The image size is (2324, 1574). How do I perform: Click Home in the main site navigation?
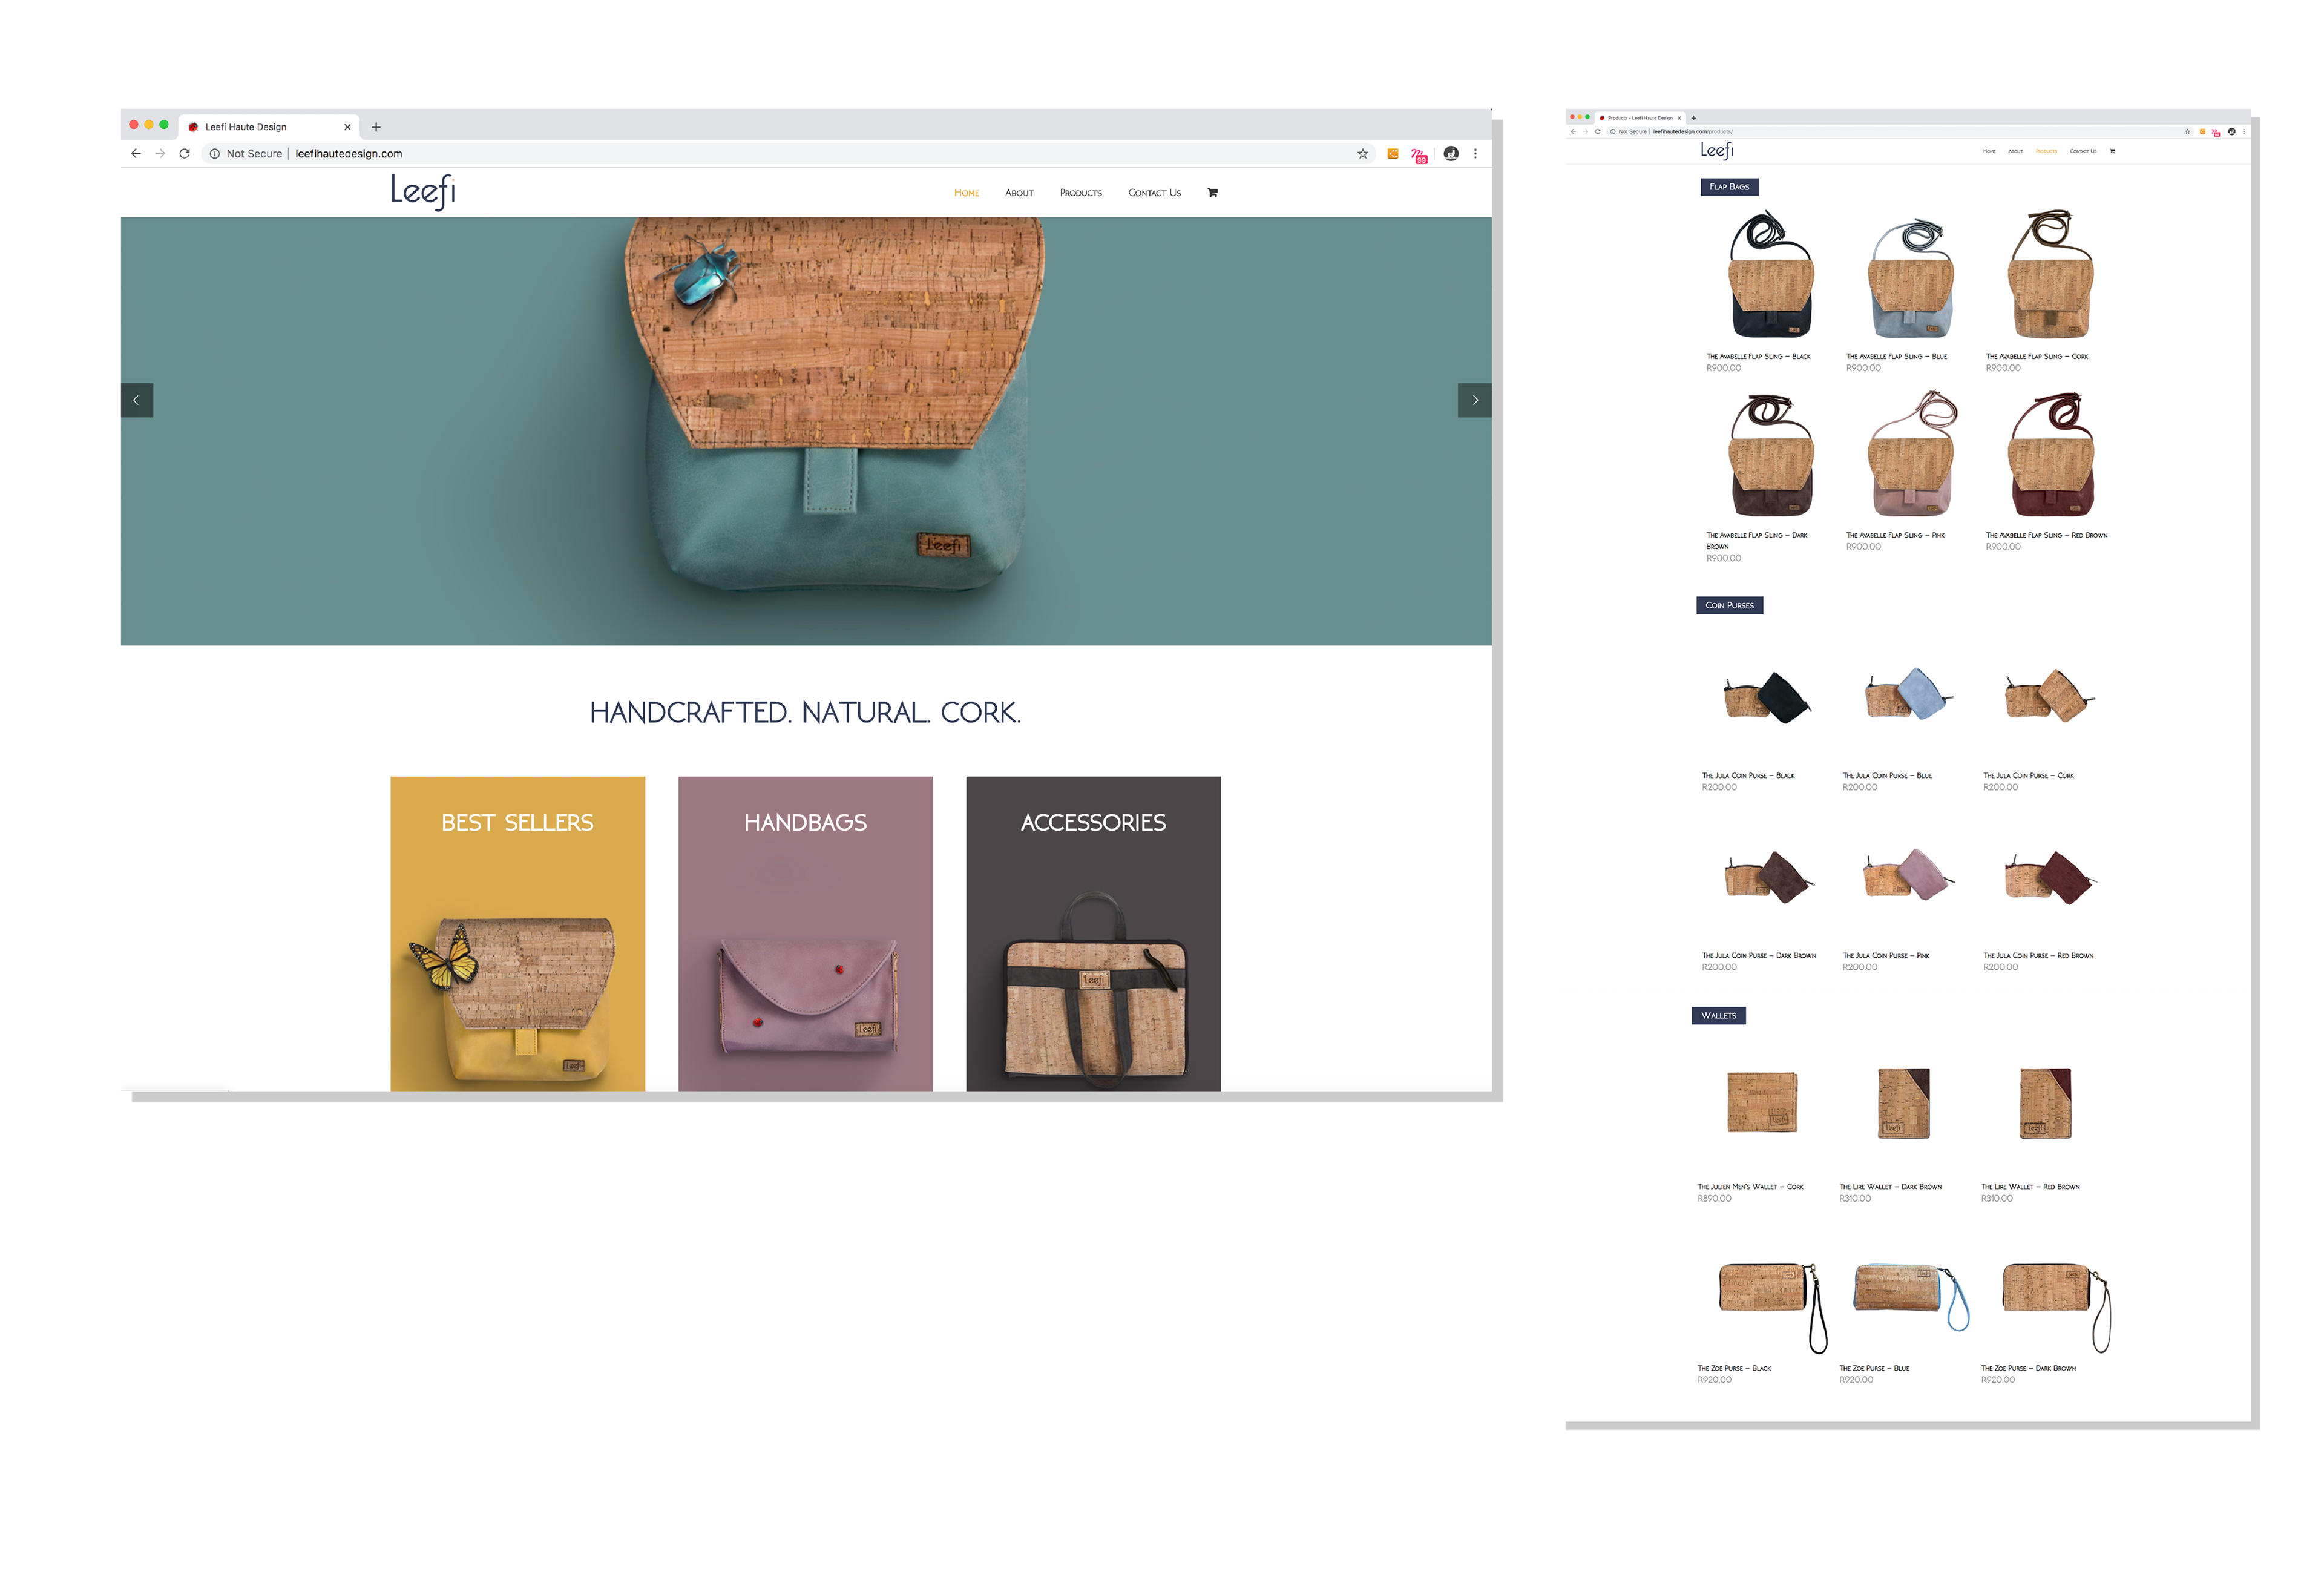pos(966,193)
